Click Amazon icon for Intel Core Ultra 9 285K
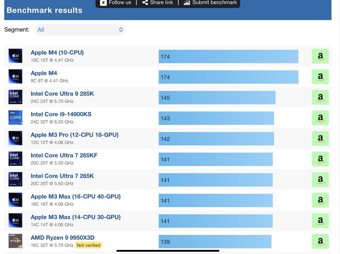The image size is (340, 254). click(x=320, y=97)
